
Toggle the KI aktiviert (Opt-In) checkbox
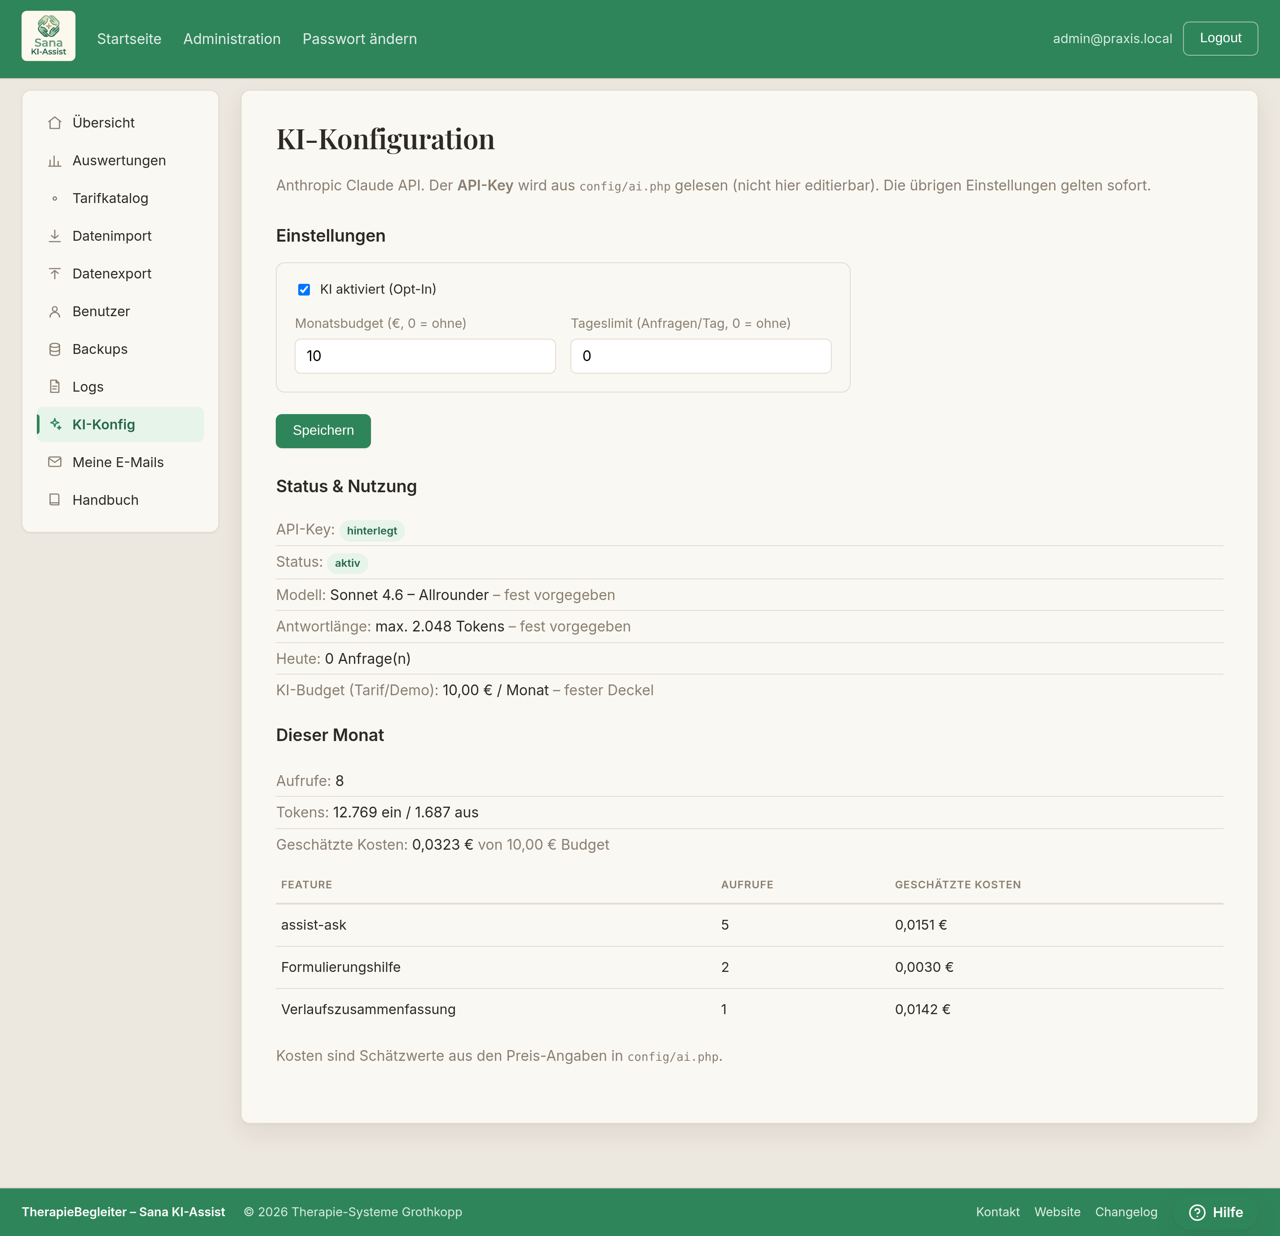coord(305,289)
